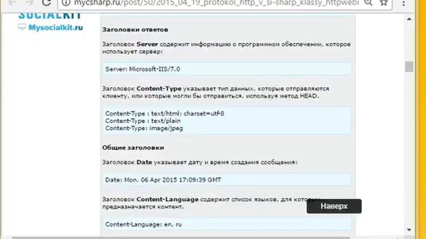Screen dimensions: 426x239
Task: Click the horizontal scrollbar at bottom
Action: [180, 238]
